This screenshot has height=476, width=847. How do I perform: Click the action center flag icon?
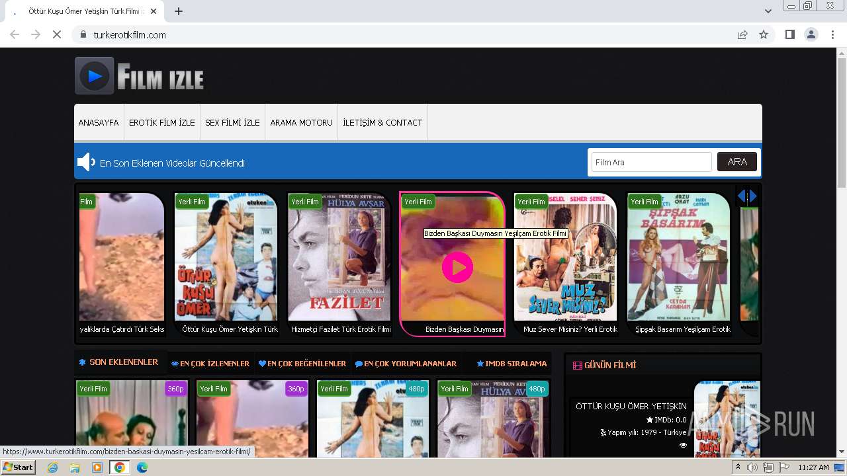(783, 467)
